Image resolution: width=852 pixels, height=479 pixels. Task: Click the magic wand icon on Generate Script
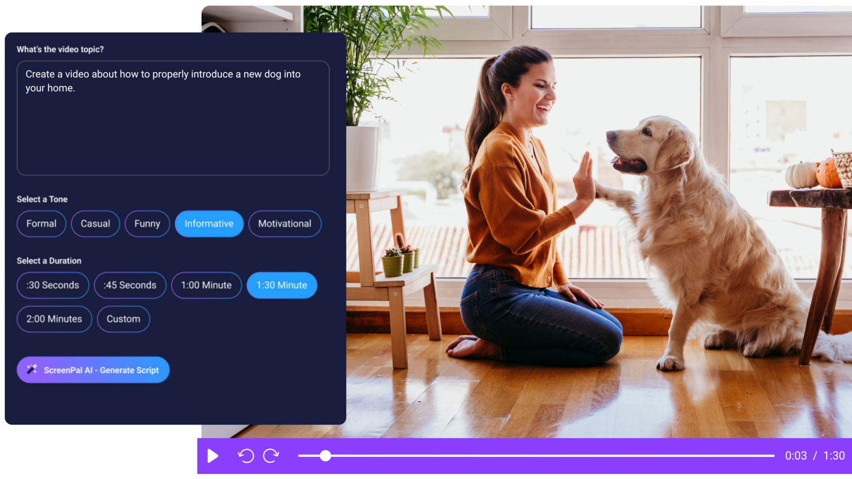click(x=32, y=369)
